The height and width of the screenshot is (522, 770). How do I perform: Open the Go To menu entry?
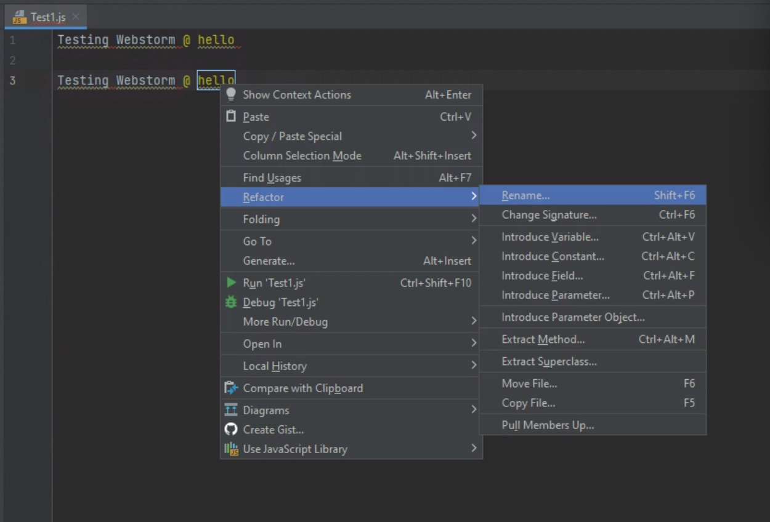(x=351, y=241)
